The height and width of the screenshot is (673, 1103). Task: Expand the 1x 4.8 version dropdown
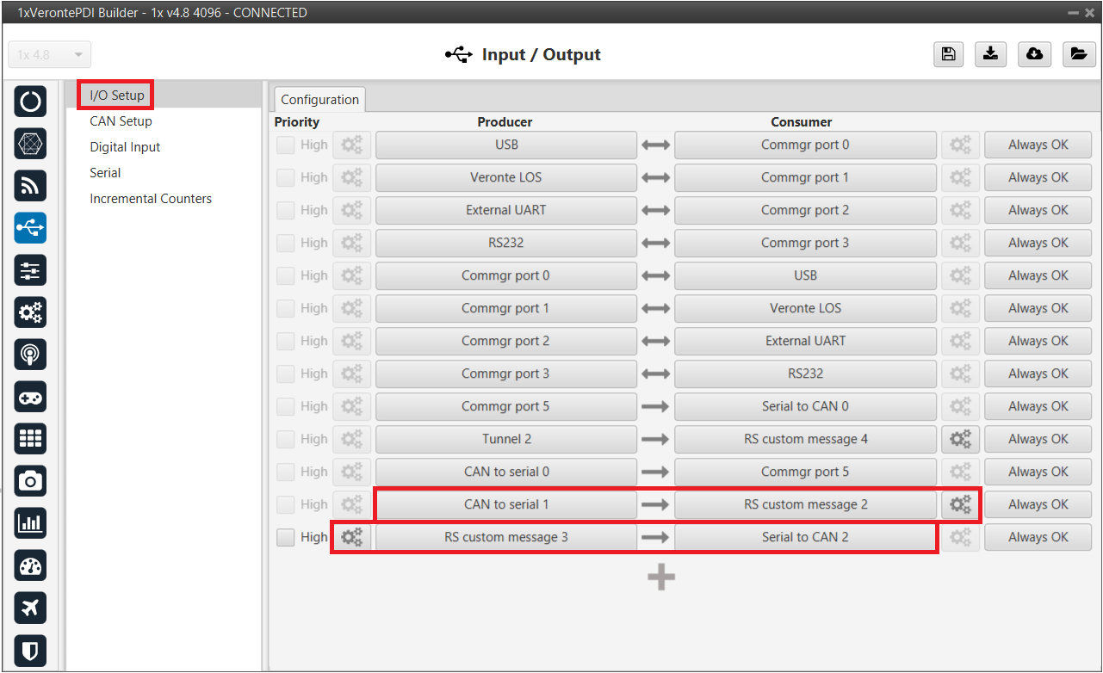[x=49, y=55]
